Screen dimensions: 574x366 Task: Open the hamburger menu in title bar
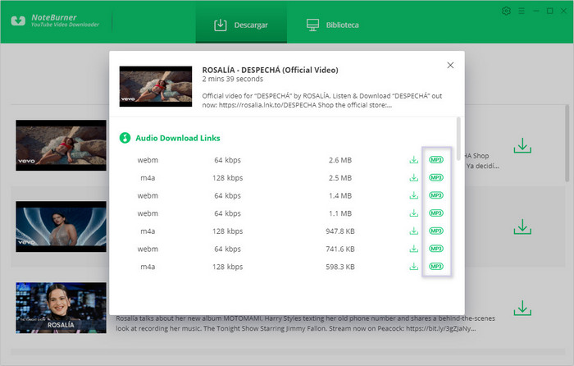(x=522, y=11)
